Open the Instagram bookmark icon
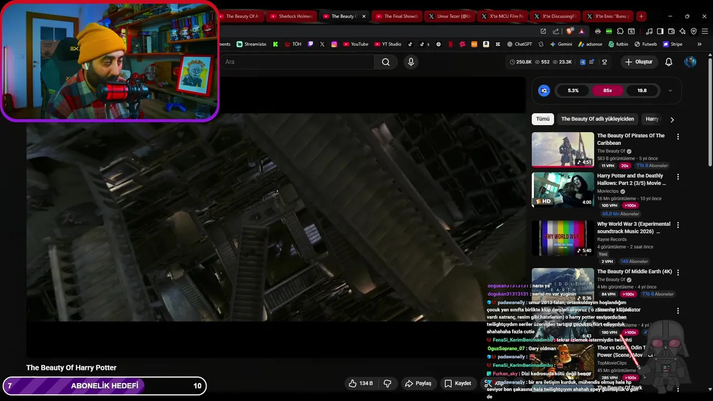 click(334, 44)
